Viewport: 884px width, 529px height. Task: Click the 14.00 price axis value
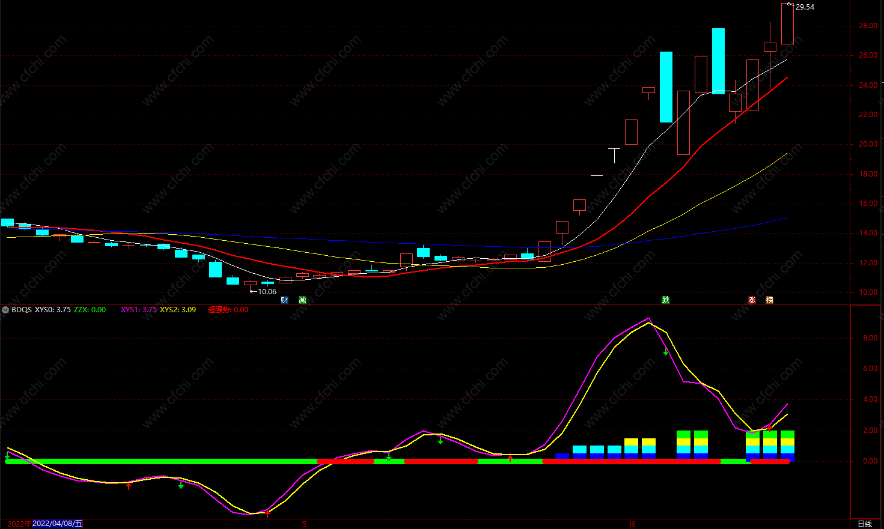[x=868, y=233]
